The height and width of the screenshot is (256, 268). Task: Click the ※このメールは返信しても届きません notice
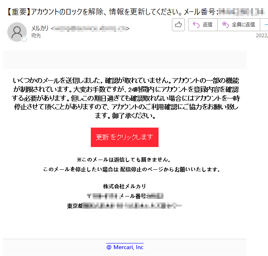pos(124,160)
